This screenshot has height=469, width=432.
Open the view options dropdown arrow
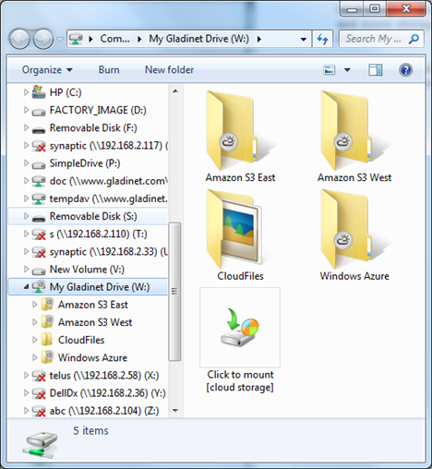point(347,70)
